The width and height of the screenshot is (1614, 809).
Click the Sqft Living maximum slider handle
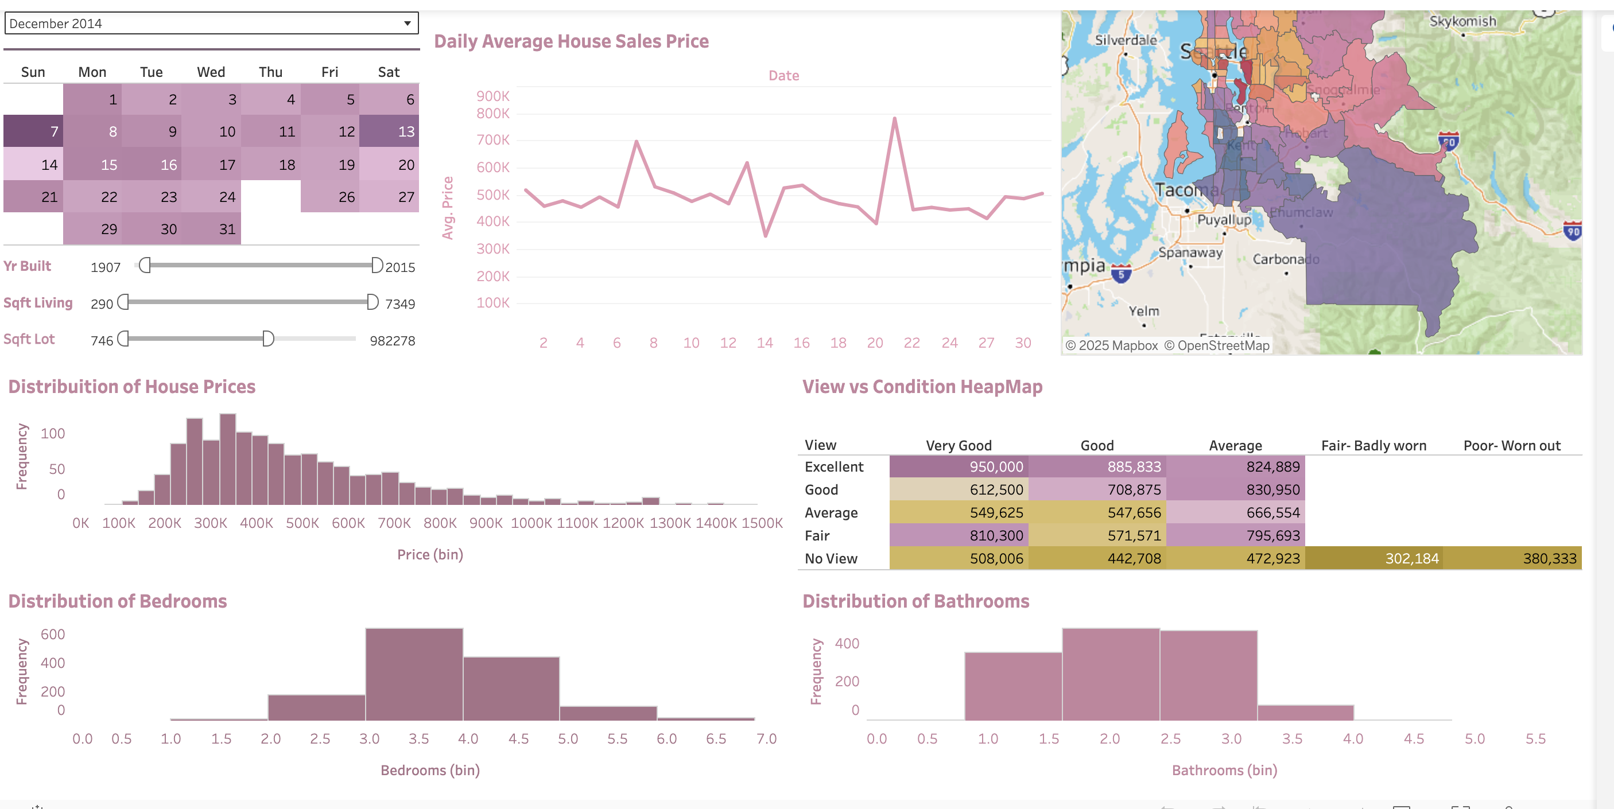point(372,302)
